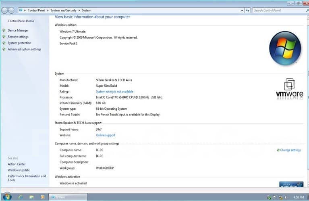Open Performance Information and Tools link
This screenshot has height=201, width=309.
[27, 178]
